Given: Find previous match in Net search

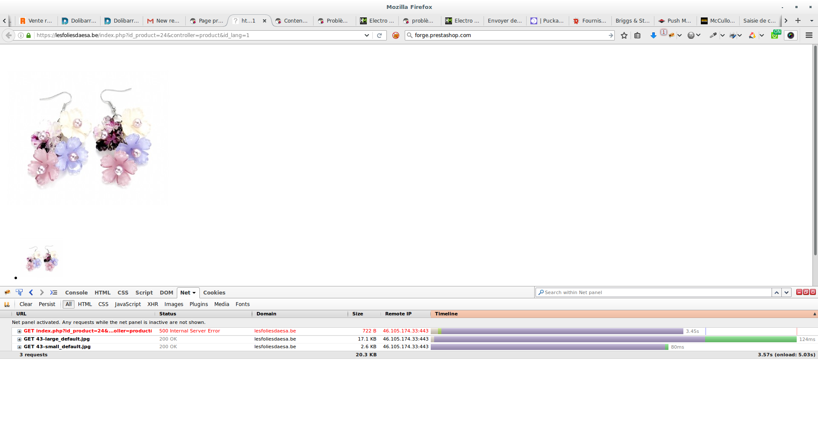Looking at the screenshot, I should [x=777, y=292].
